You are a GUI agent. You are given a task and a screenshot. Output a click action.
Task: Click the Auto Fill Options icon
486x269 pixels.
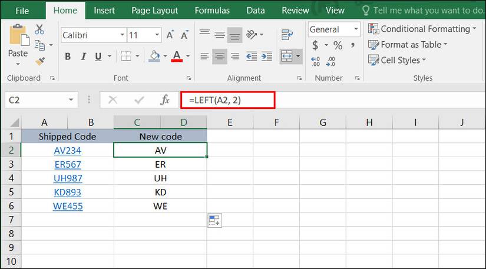pyautogui.click(x=214, y=221)
